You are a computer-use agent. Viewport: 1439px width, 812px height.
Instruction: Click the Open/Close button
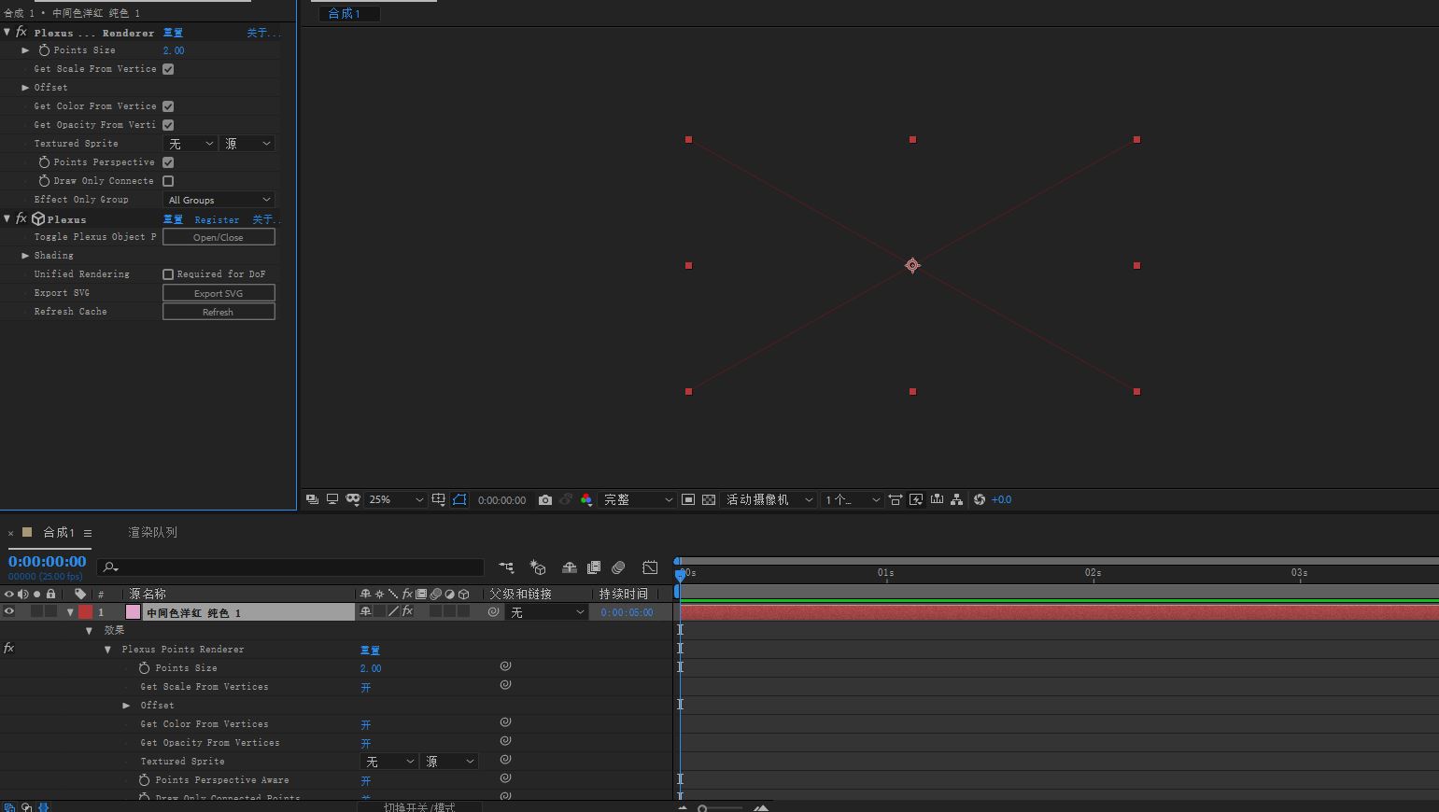[x=219, y=237]
